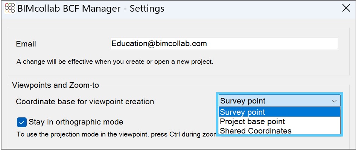Viewport: 356px width, 150px height.
Task: Click the 'BIMcollab BCF Manager - Settings' title text
Action: pyautogui.click(x=91, y=9)
